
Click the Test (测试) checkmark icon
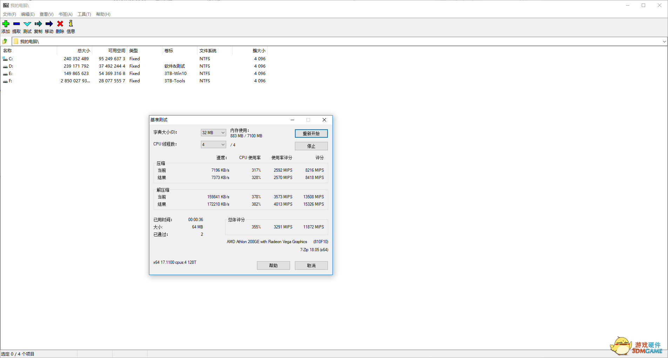tap(27, 24)
